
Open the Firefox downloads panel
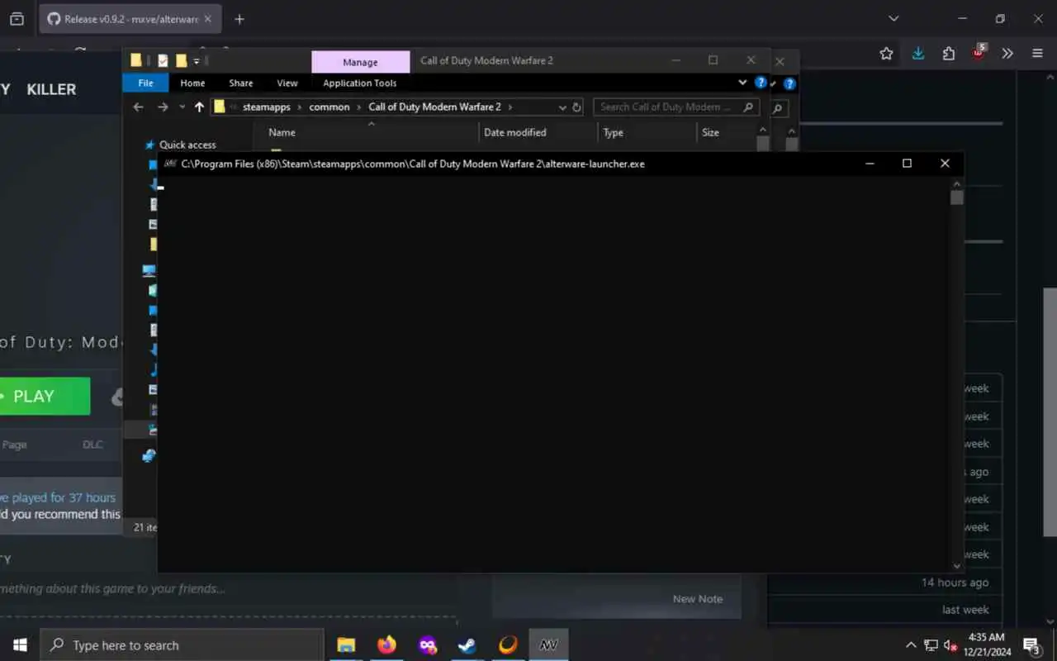(918, 54)
